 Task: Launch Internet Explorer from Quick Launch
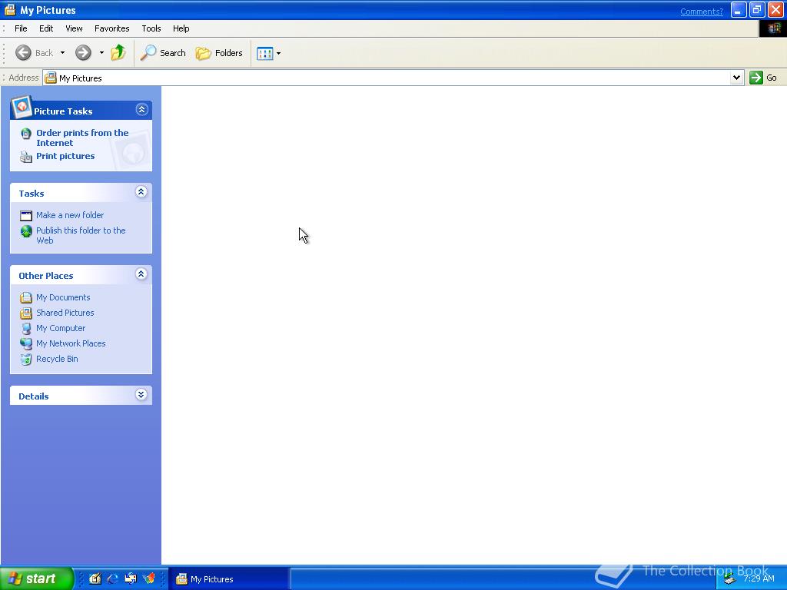pos(113,579)
